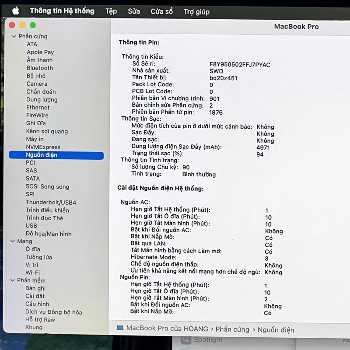Select Thunderbolt/USB4 in hardware list
Image resolution: width=350 pixels, height=350 pixels.
[51, 203]
